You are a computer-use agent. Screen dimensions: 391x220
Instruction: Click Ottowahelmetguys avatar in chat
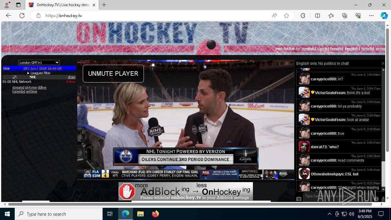304,174
